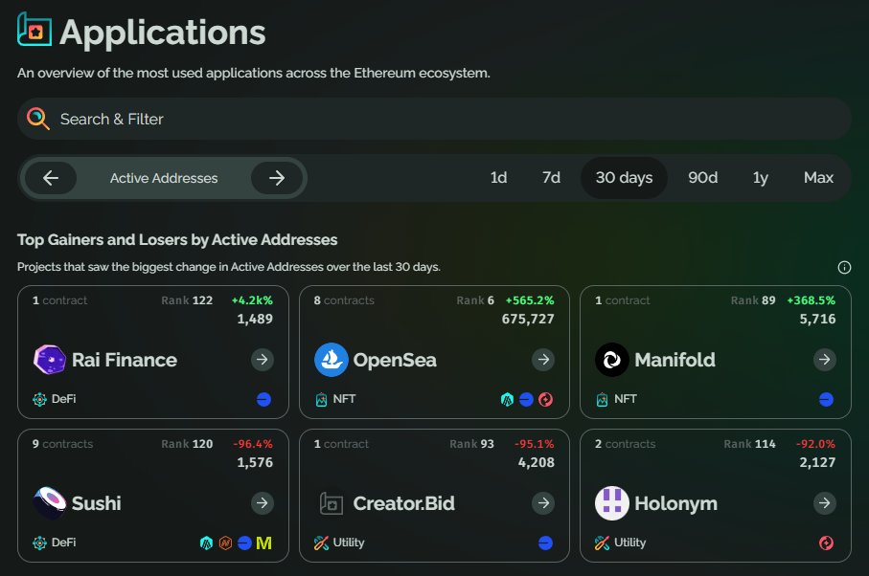Click the Sushi roll logo
869x576 pixels.
pyautogui.click(x=50, y=503)
